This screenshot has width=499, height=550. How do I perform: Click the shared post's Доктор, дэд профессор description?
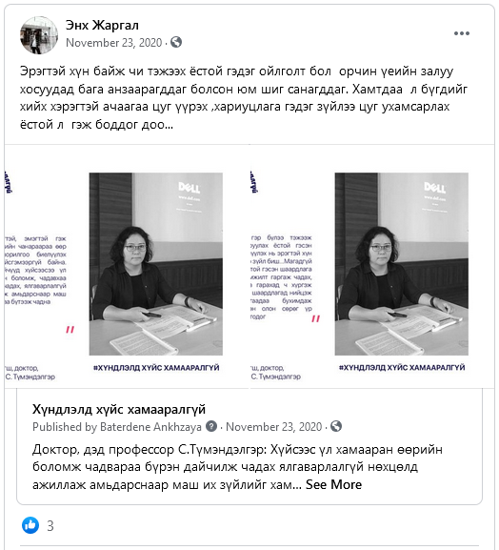tap(237, 467)
